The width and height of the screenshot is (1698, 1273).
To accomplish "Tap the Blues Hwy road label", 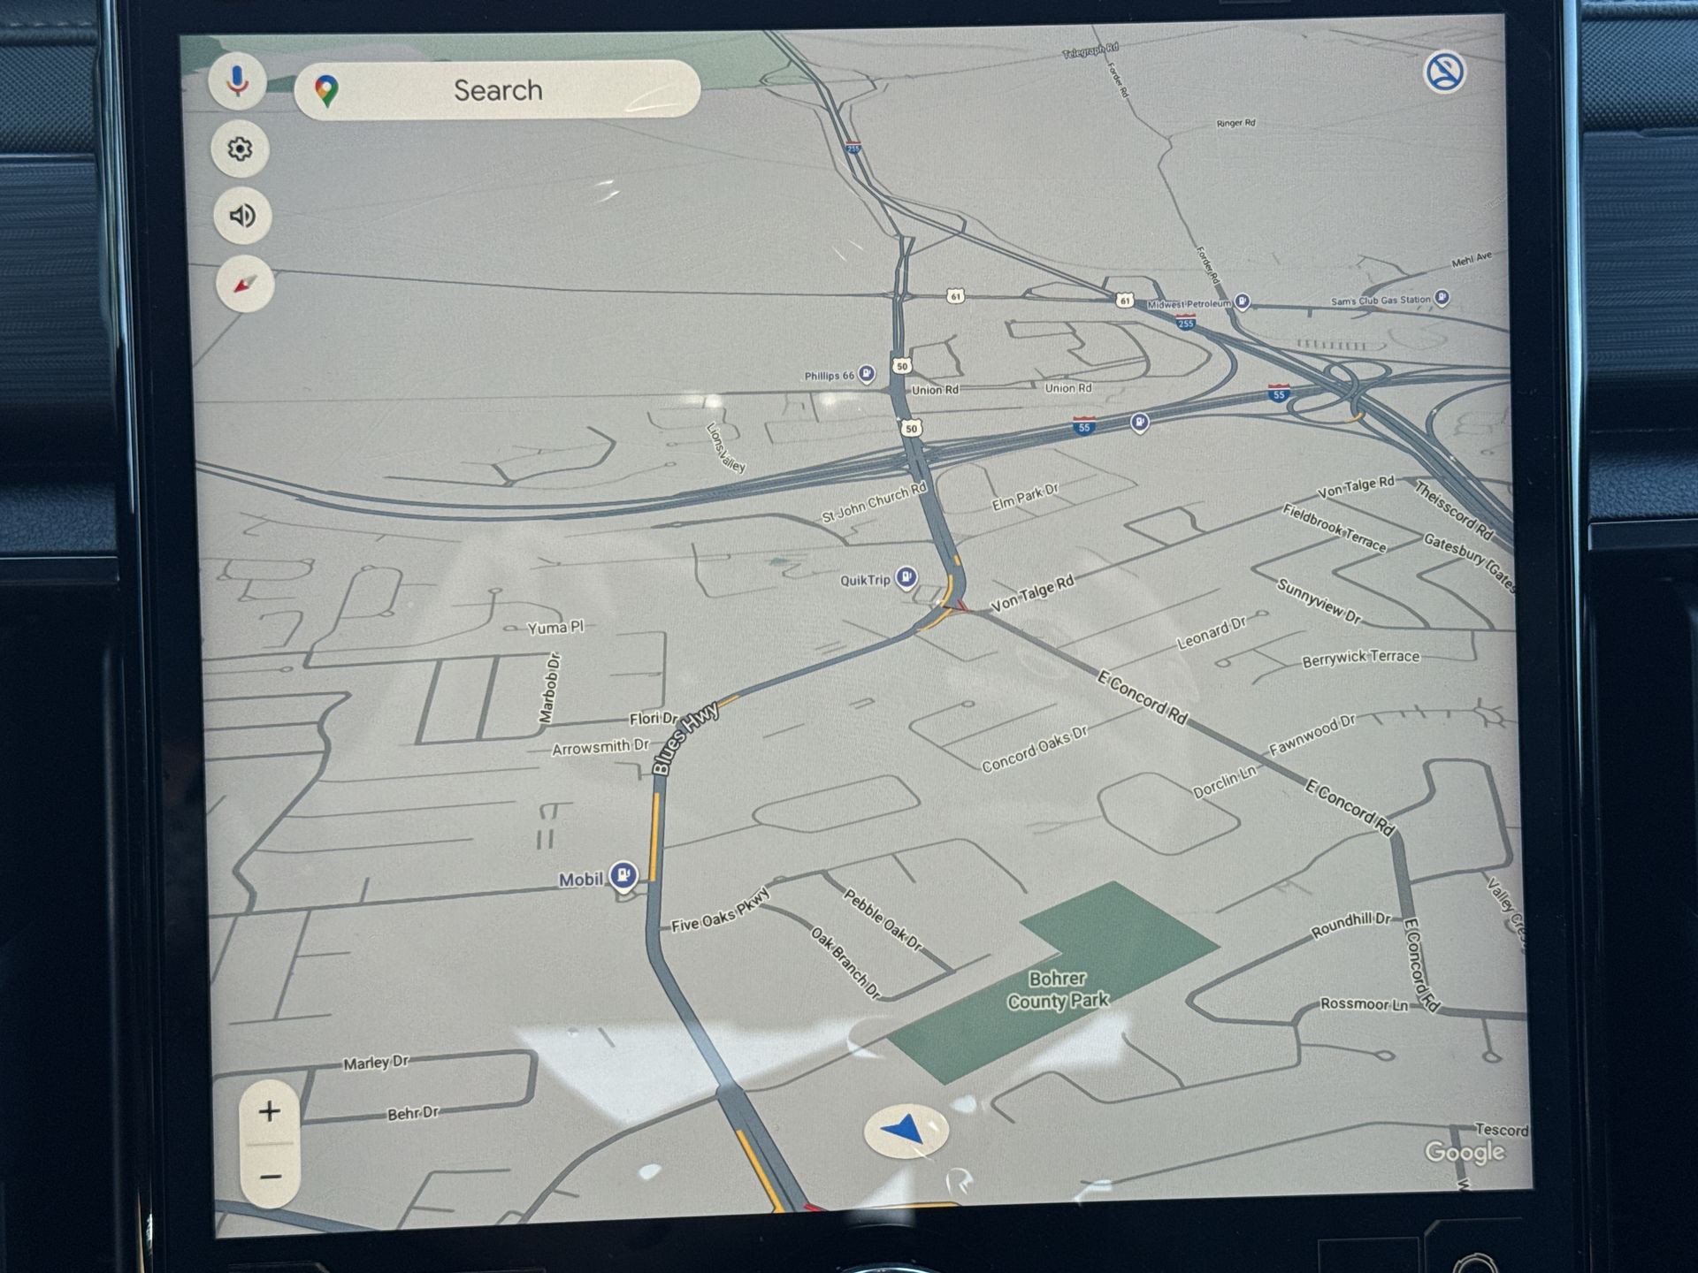I will coord(685,739).
